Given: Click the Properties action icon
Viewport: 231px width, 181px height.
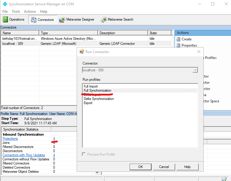Looking at the screenshot, I should (178, 45).
